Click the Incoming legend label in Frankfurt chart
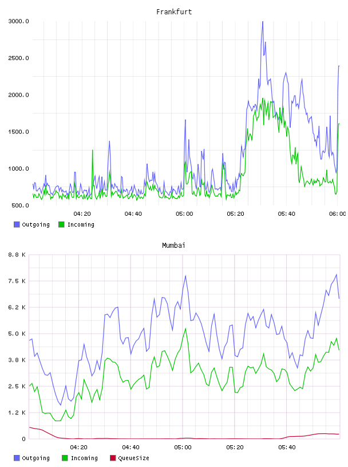348x467 pixels. tap(81, 224)
